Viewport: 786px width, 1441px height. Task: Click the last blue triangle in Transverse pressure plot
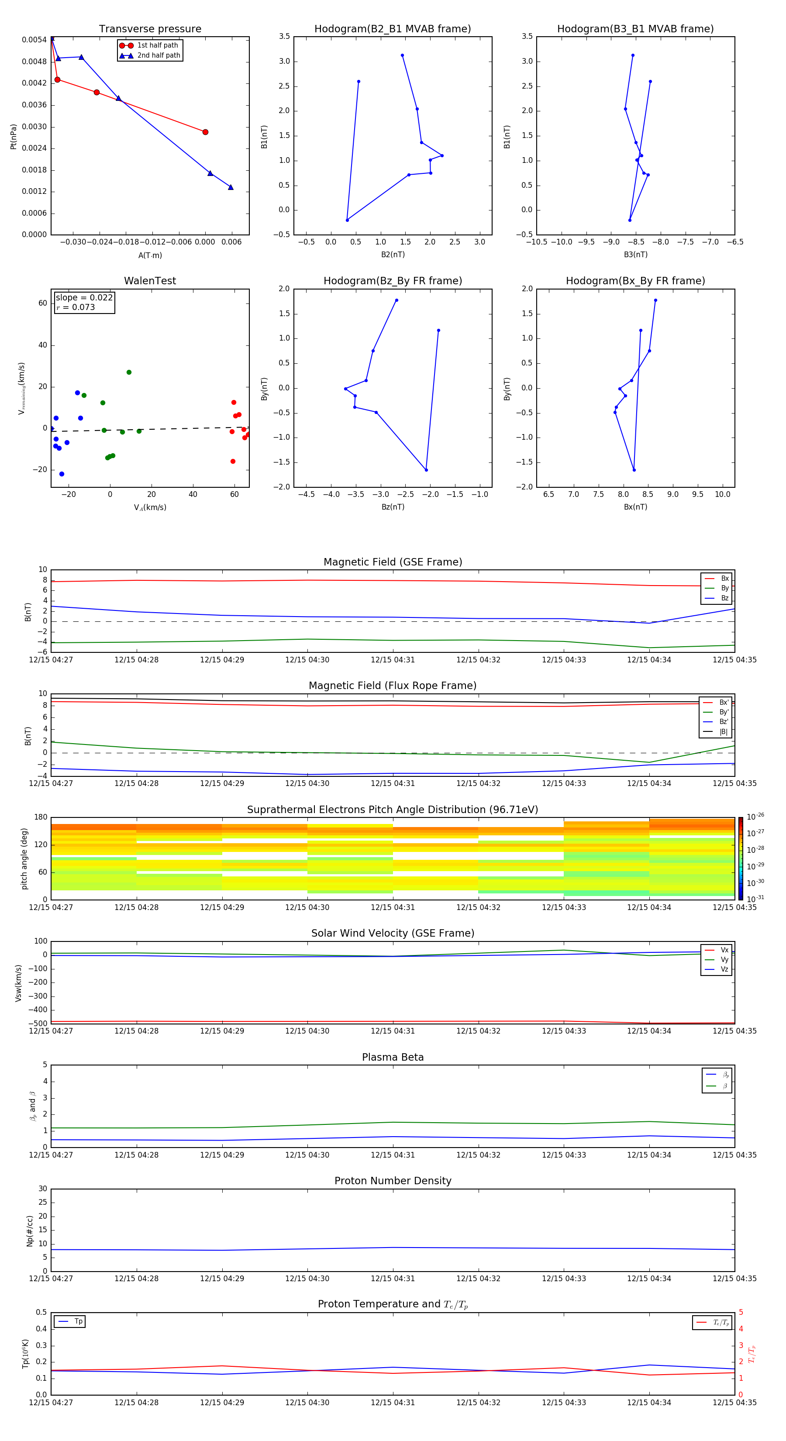click(231, 187)
